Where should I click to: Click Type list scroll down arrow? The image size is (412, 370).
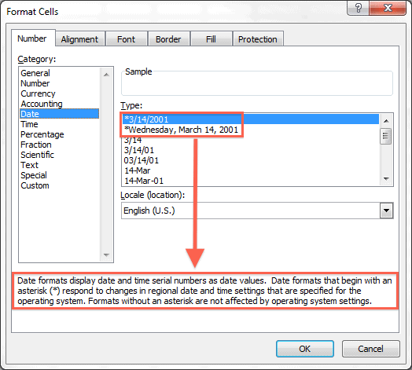click(x=386, y=179)
